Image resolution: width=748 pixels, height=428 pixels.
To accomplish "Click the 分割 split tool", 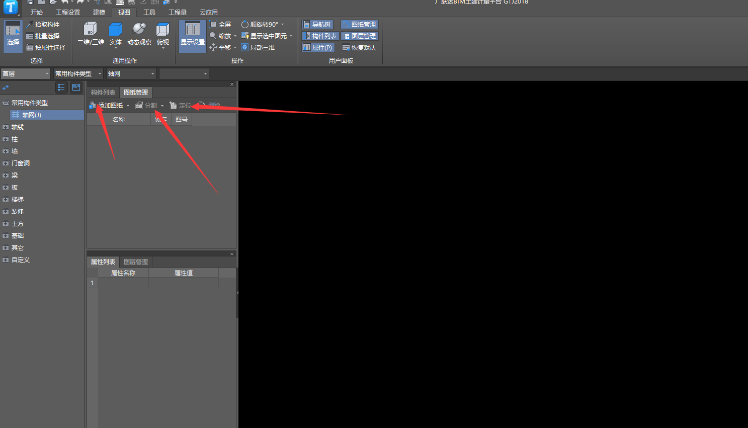I will pos(146,105).
